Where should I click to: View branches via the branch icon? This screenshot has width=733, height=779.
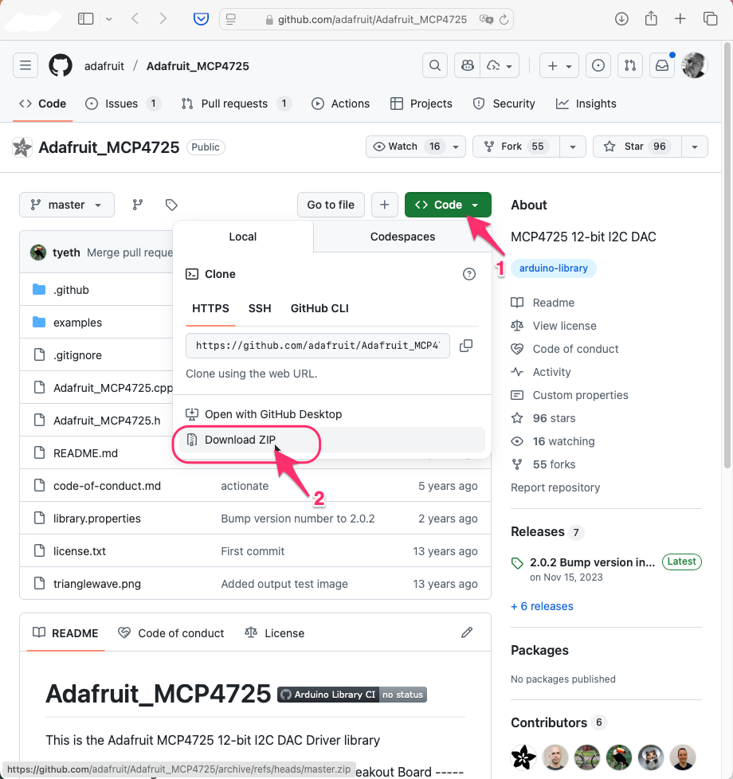pyautogui.click(x=138, y=205)
